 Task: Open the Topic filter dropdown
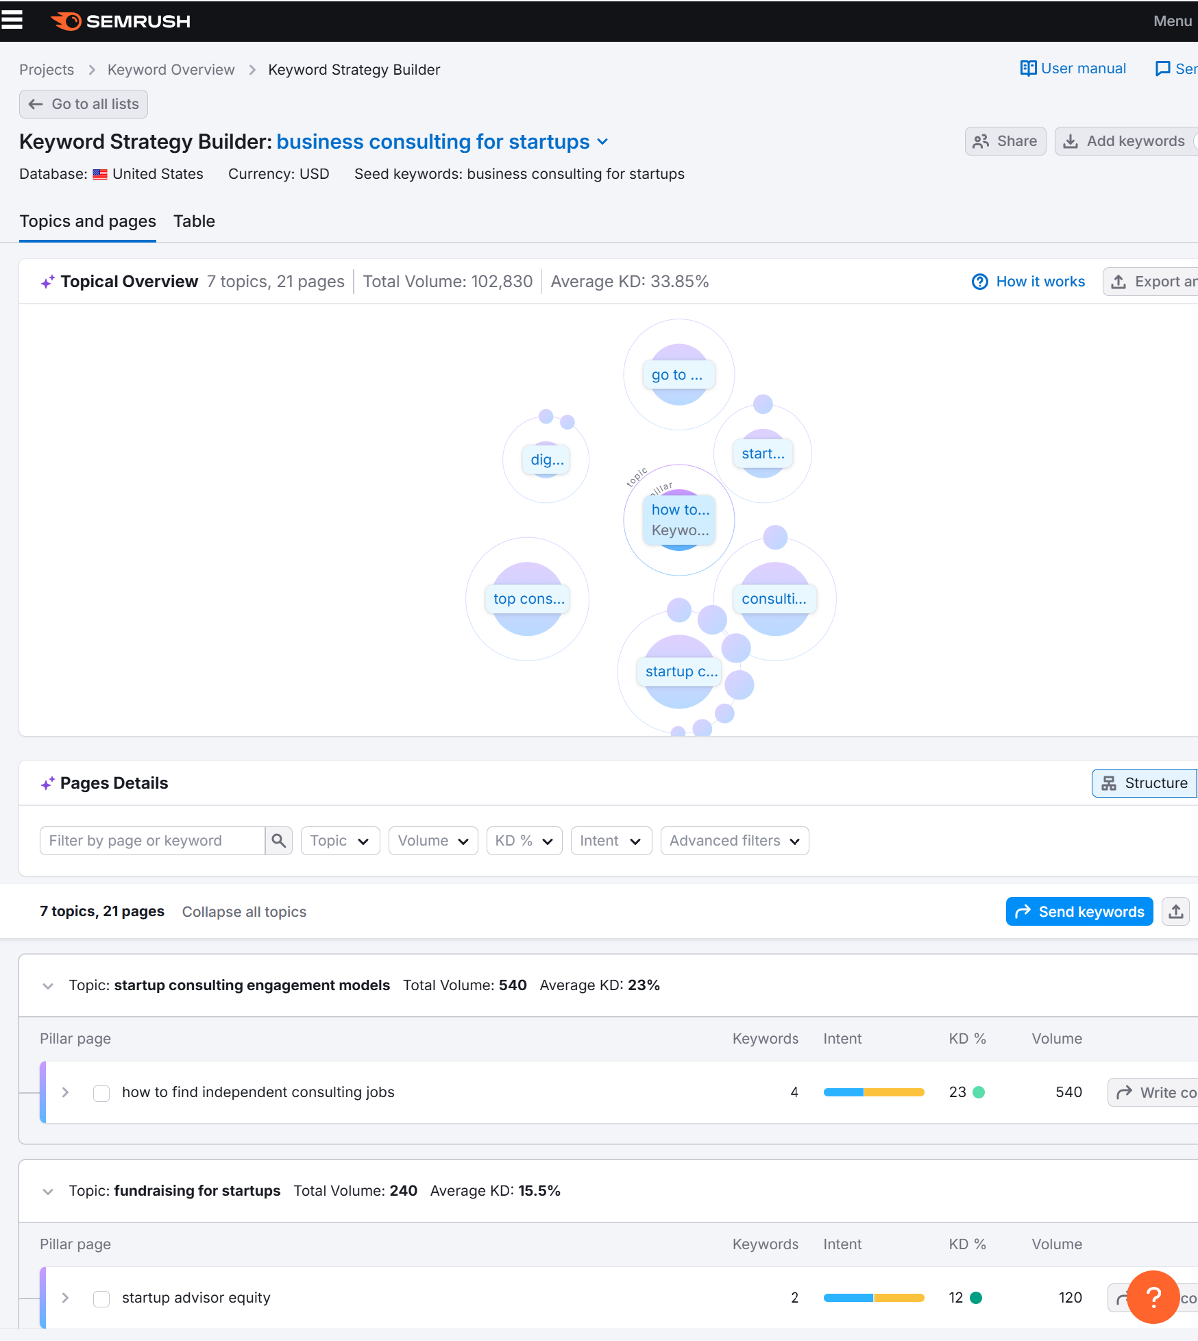tap(340, 840)
